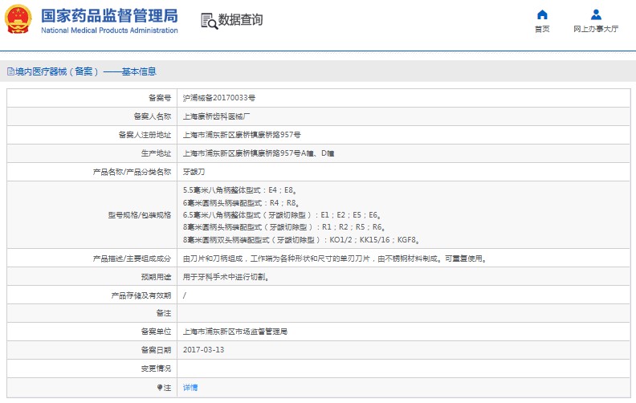Select the filing number 沪浦械备20170033号
This screenshot has height=403, width=636.
point(219,98)
